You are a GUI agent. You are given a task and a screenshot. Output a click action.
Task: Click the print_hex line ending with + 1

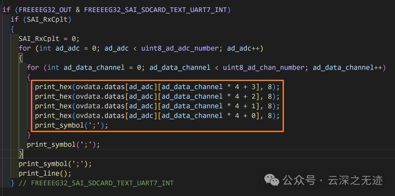click(157, 106)
